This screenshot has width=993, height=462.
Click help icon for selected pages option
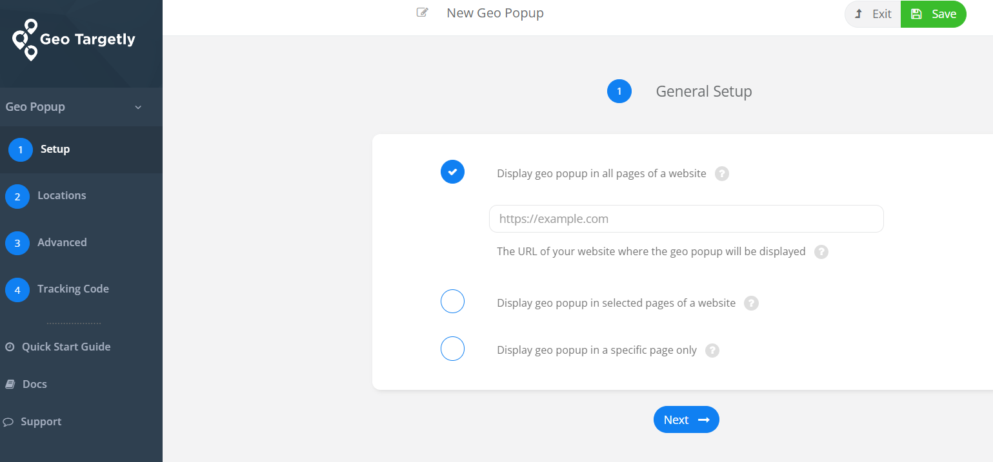[x=751, y=303]
